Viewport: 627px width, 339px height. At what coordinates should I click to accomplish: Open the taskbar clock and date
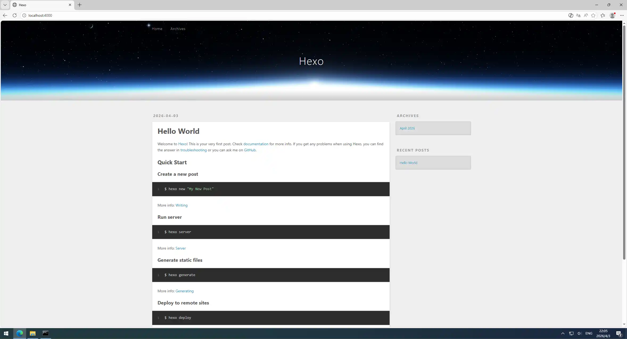[x=603, y=333]
